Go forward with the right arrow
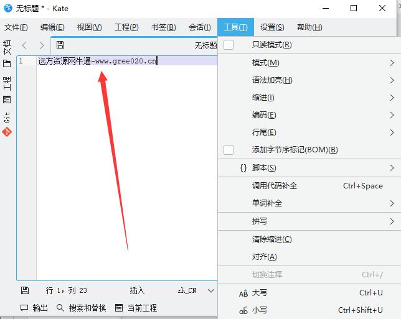401x319 pixels. pos(42,45)
